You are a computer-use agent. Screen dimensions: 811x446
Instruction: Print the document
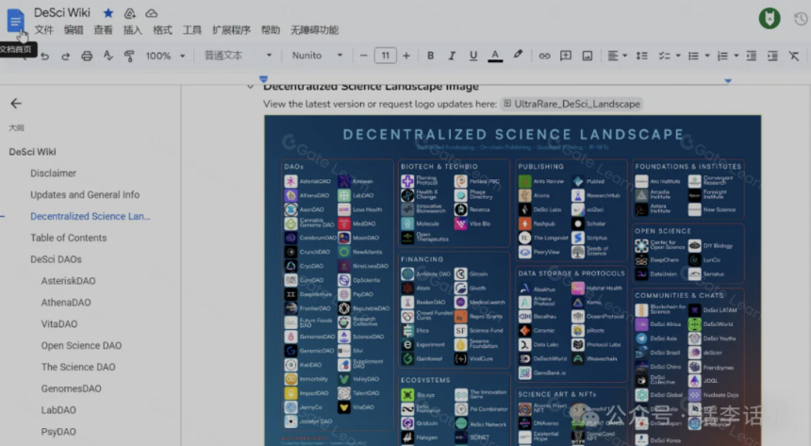click(87, 56)
